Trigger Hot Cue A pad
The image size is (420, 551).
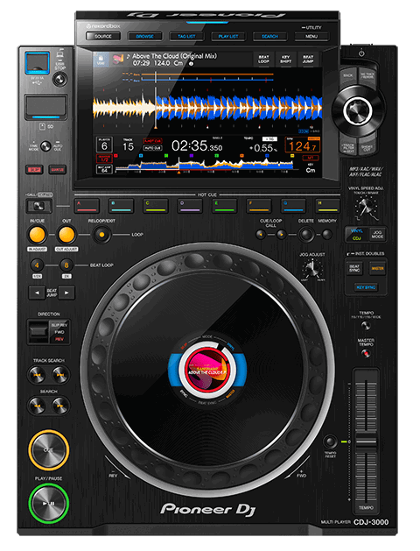pos(87,206)
